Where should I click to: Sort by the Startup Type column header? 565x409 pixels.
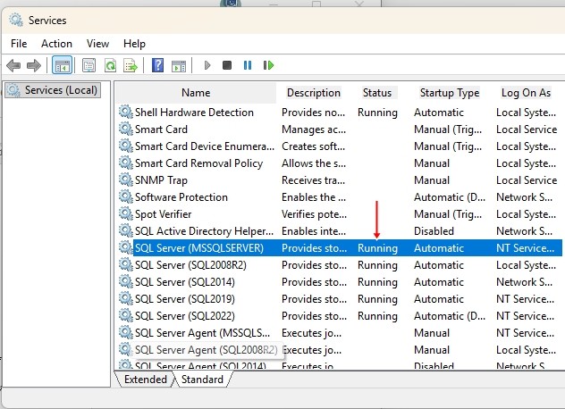click(x=449, y=93)
